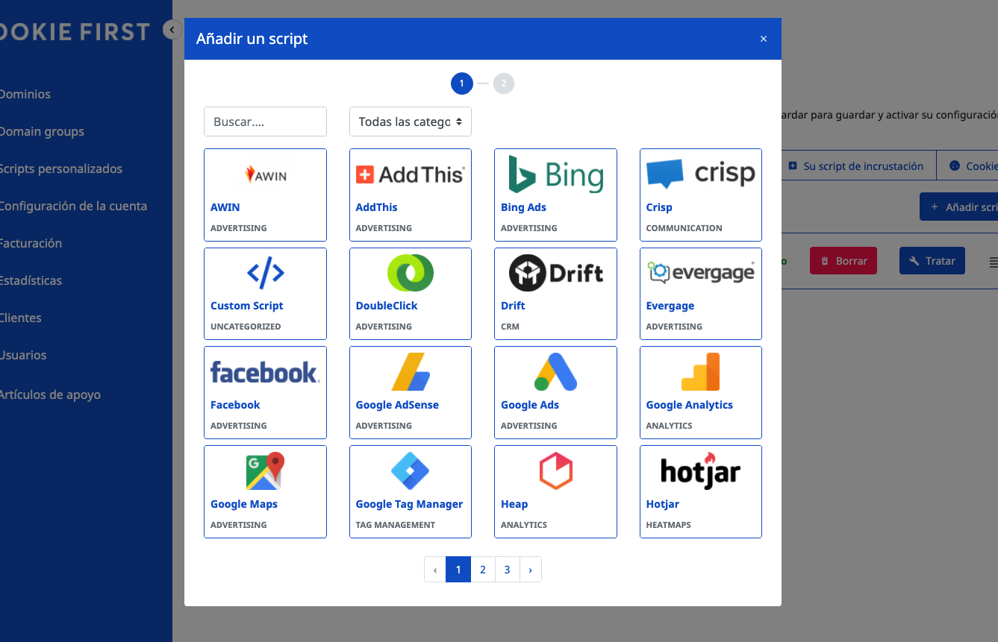
Task: Choose the Google Tag Manager icon
Action: click(410, 471)
